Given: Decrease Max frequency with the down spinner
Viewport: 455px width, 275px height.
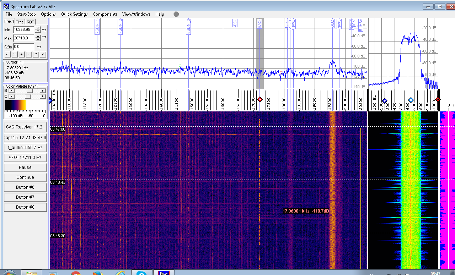Looking at the screenshot, I should coord(38,40).
